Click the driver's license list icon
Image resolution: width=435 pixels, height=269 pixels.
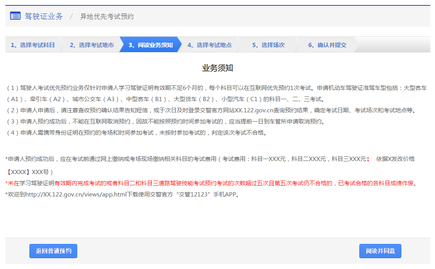coord(15,16)
